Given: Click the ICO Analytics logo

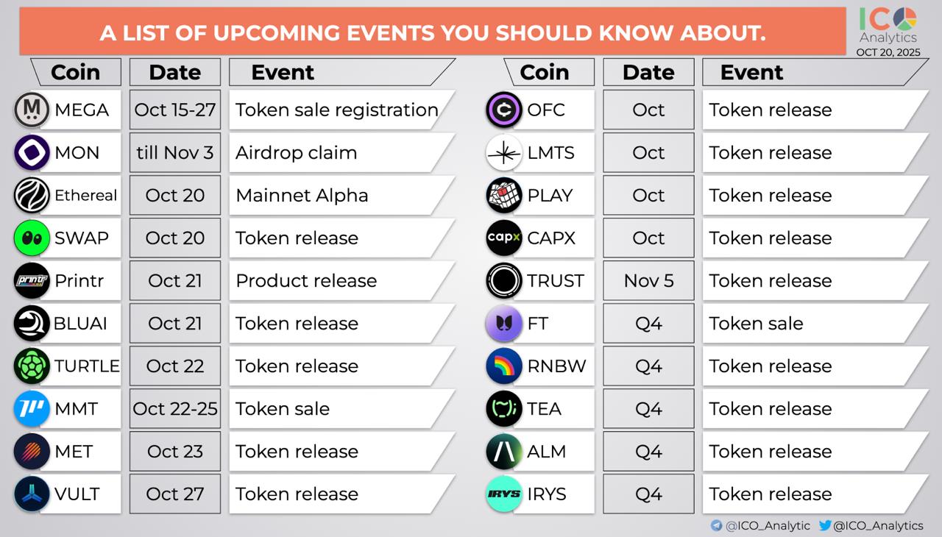Looking at the screenshot, I should (x=888, y=26).
